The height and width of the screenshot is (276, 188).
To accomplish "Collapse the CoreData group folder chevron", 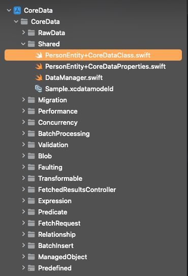I will click(x=16, y=21).
